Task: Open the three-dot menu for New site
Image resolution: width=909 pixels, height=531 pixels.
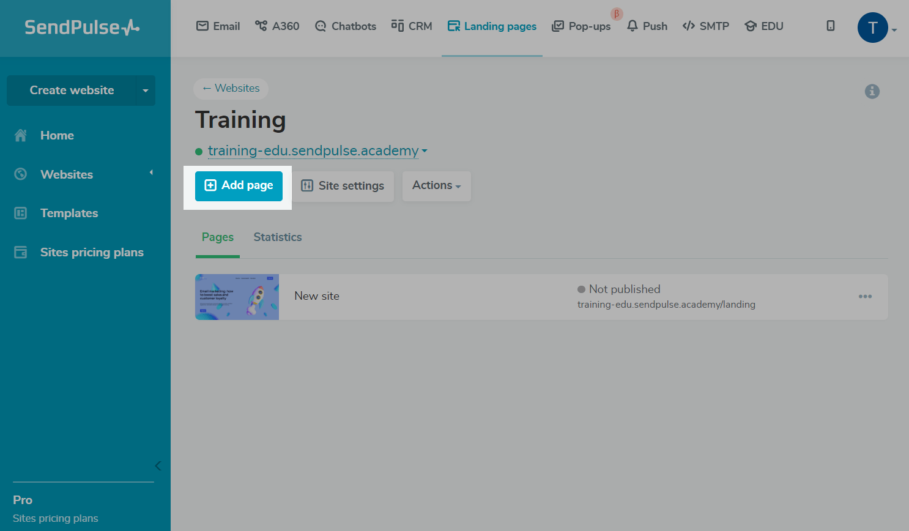Action: 865,297
